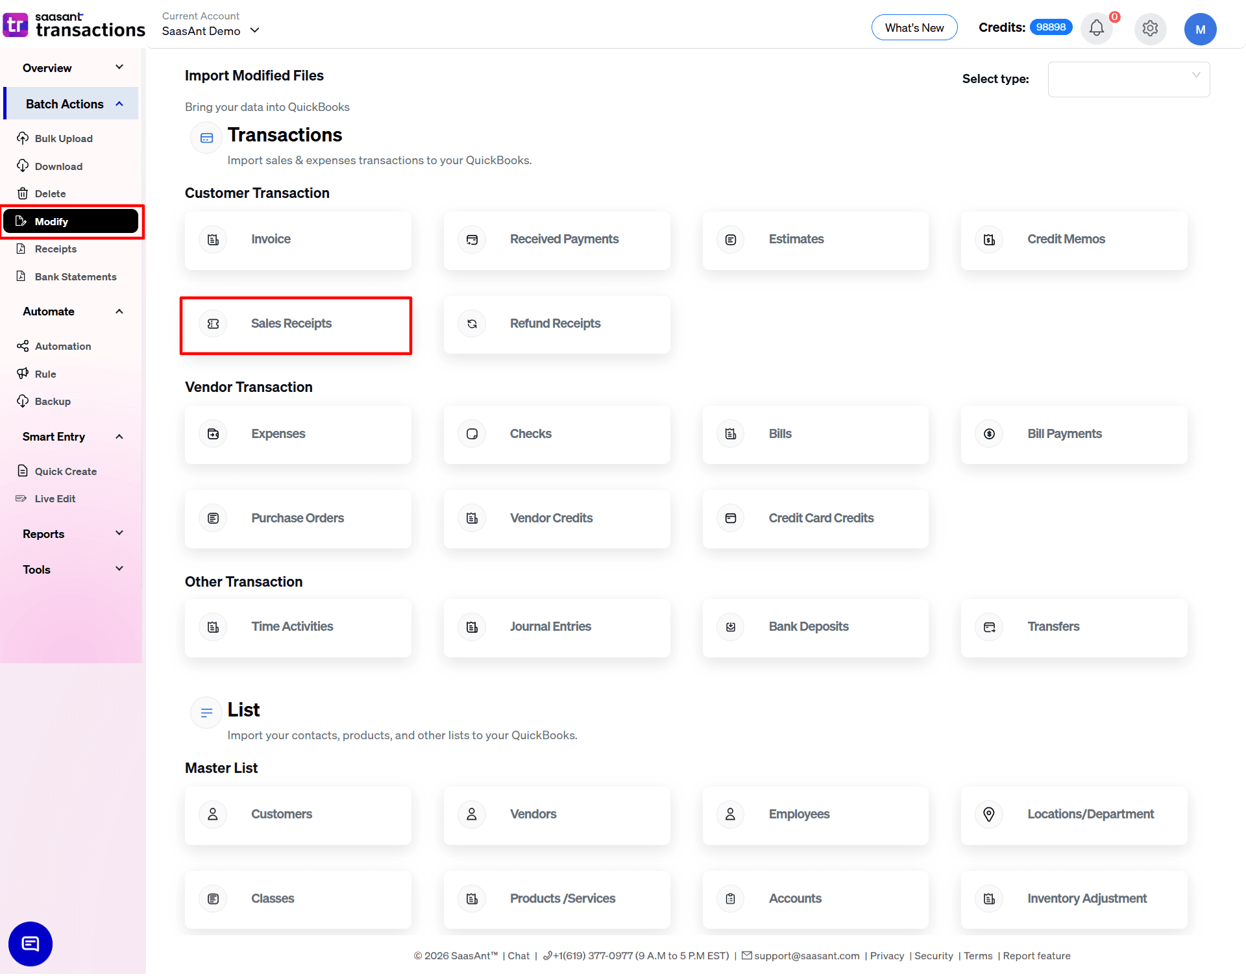This screenshot has height=976, width=1246.
Task: Open the Privacy link in the footer
Action: pos(886,956)
